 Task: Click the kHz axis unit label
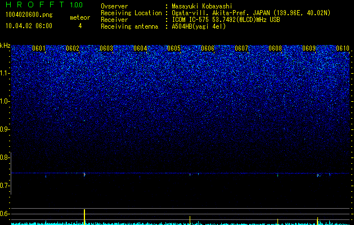click(5, 46)
